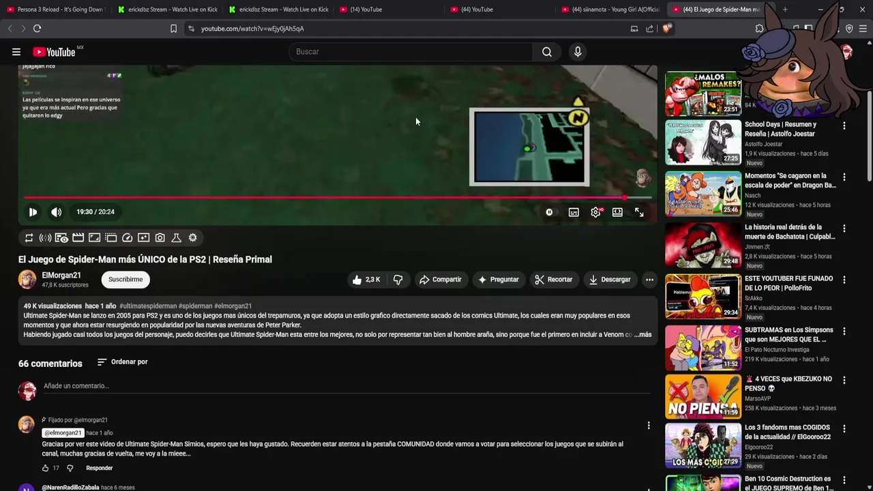
Task: Like the video with 2,3 K likes
Action: click(366, 280)
